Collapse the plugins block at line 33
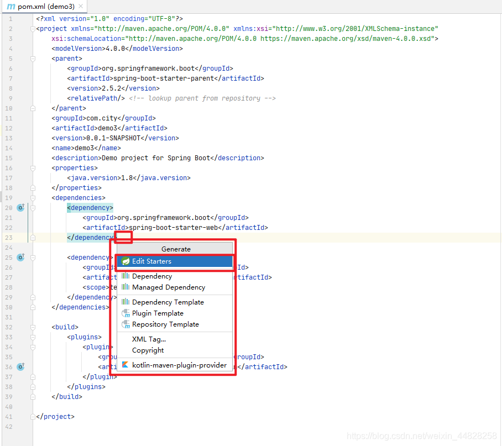502x446 pixels. pos(33,337)
